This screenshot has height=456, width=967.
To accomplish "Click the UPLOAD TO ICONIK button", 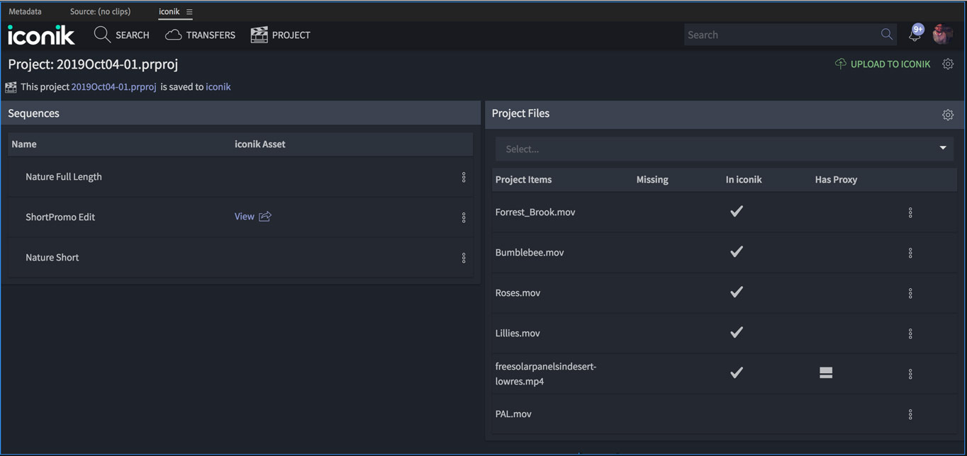I will coord(883,64).
